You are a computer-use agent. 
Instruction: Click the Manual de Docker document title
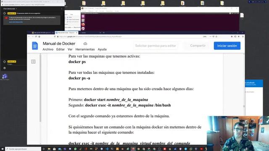click(59, 44)
